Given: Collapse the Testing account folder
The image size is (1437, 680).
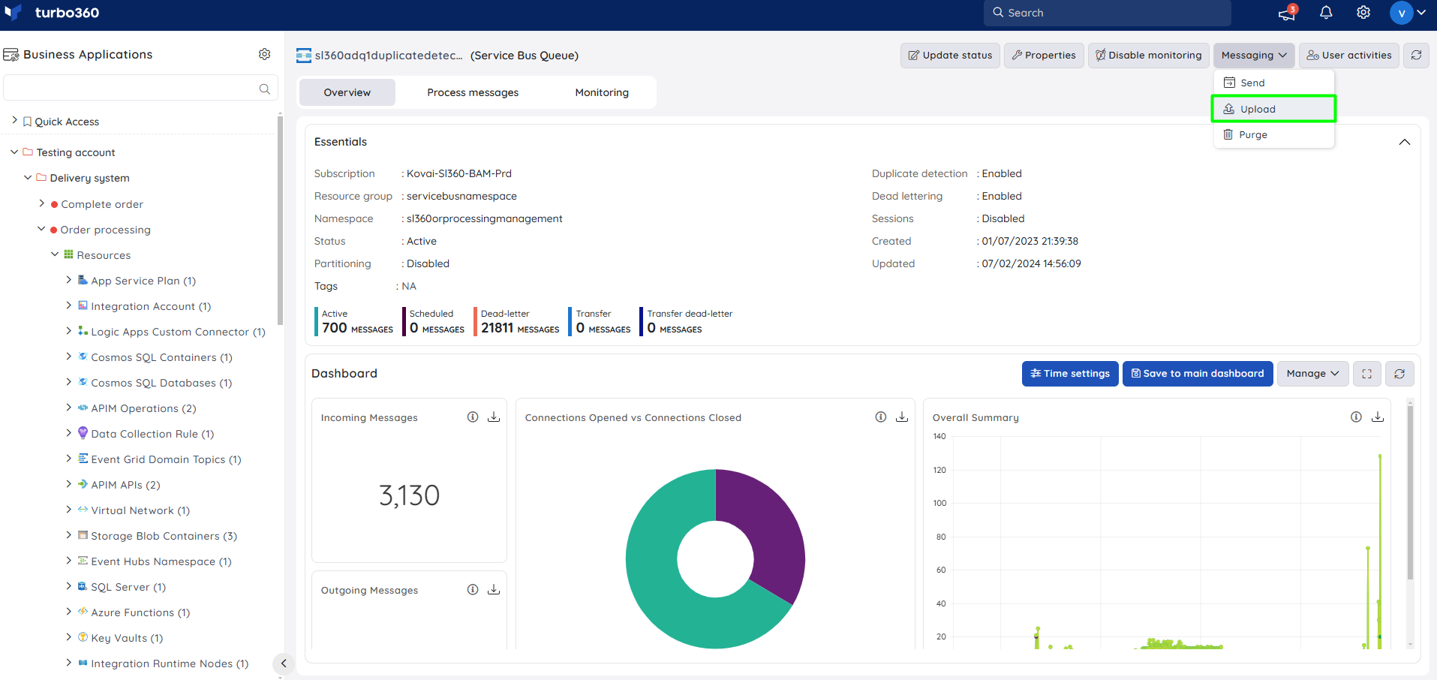Looking at the screenshot, I should click(x=14, y=152).
